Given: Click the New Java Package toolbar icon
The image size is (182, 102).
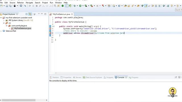Looking at the screenshot, I should click(x=109, y=6).
